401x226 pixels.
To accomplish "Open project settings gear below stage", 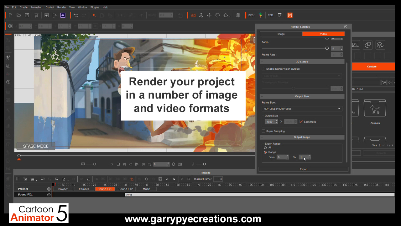I will coord(173,164).
